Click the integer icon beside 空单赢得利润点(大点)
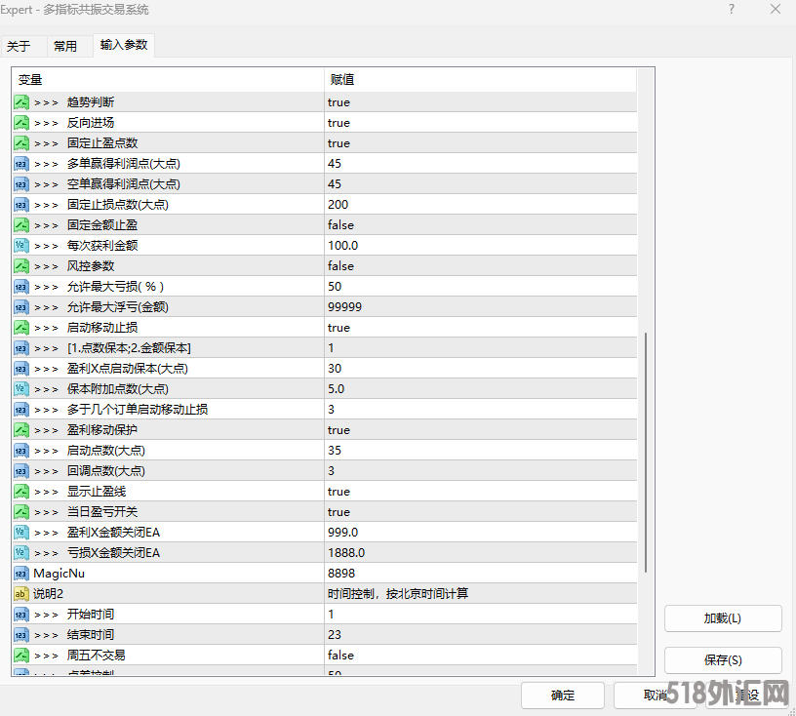Image resolution: width=796 pixels, height=716 pixels. pos(21,184)
